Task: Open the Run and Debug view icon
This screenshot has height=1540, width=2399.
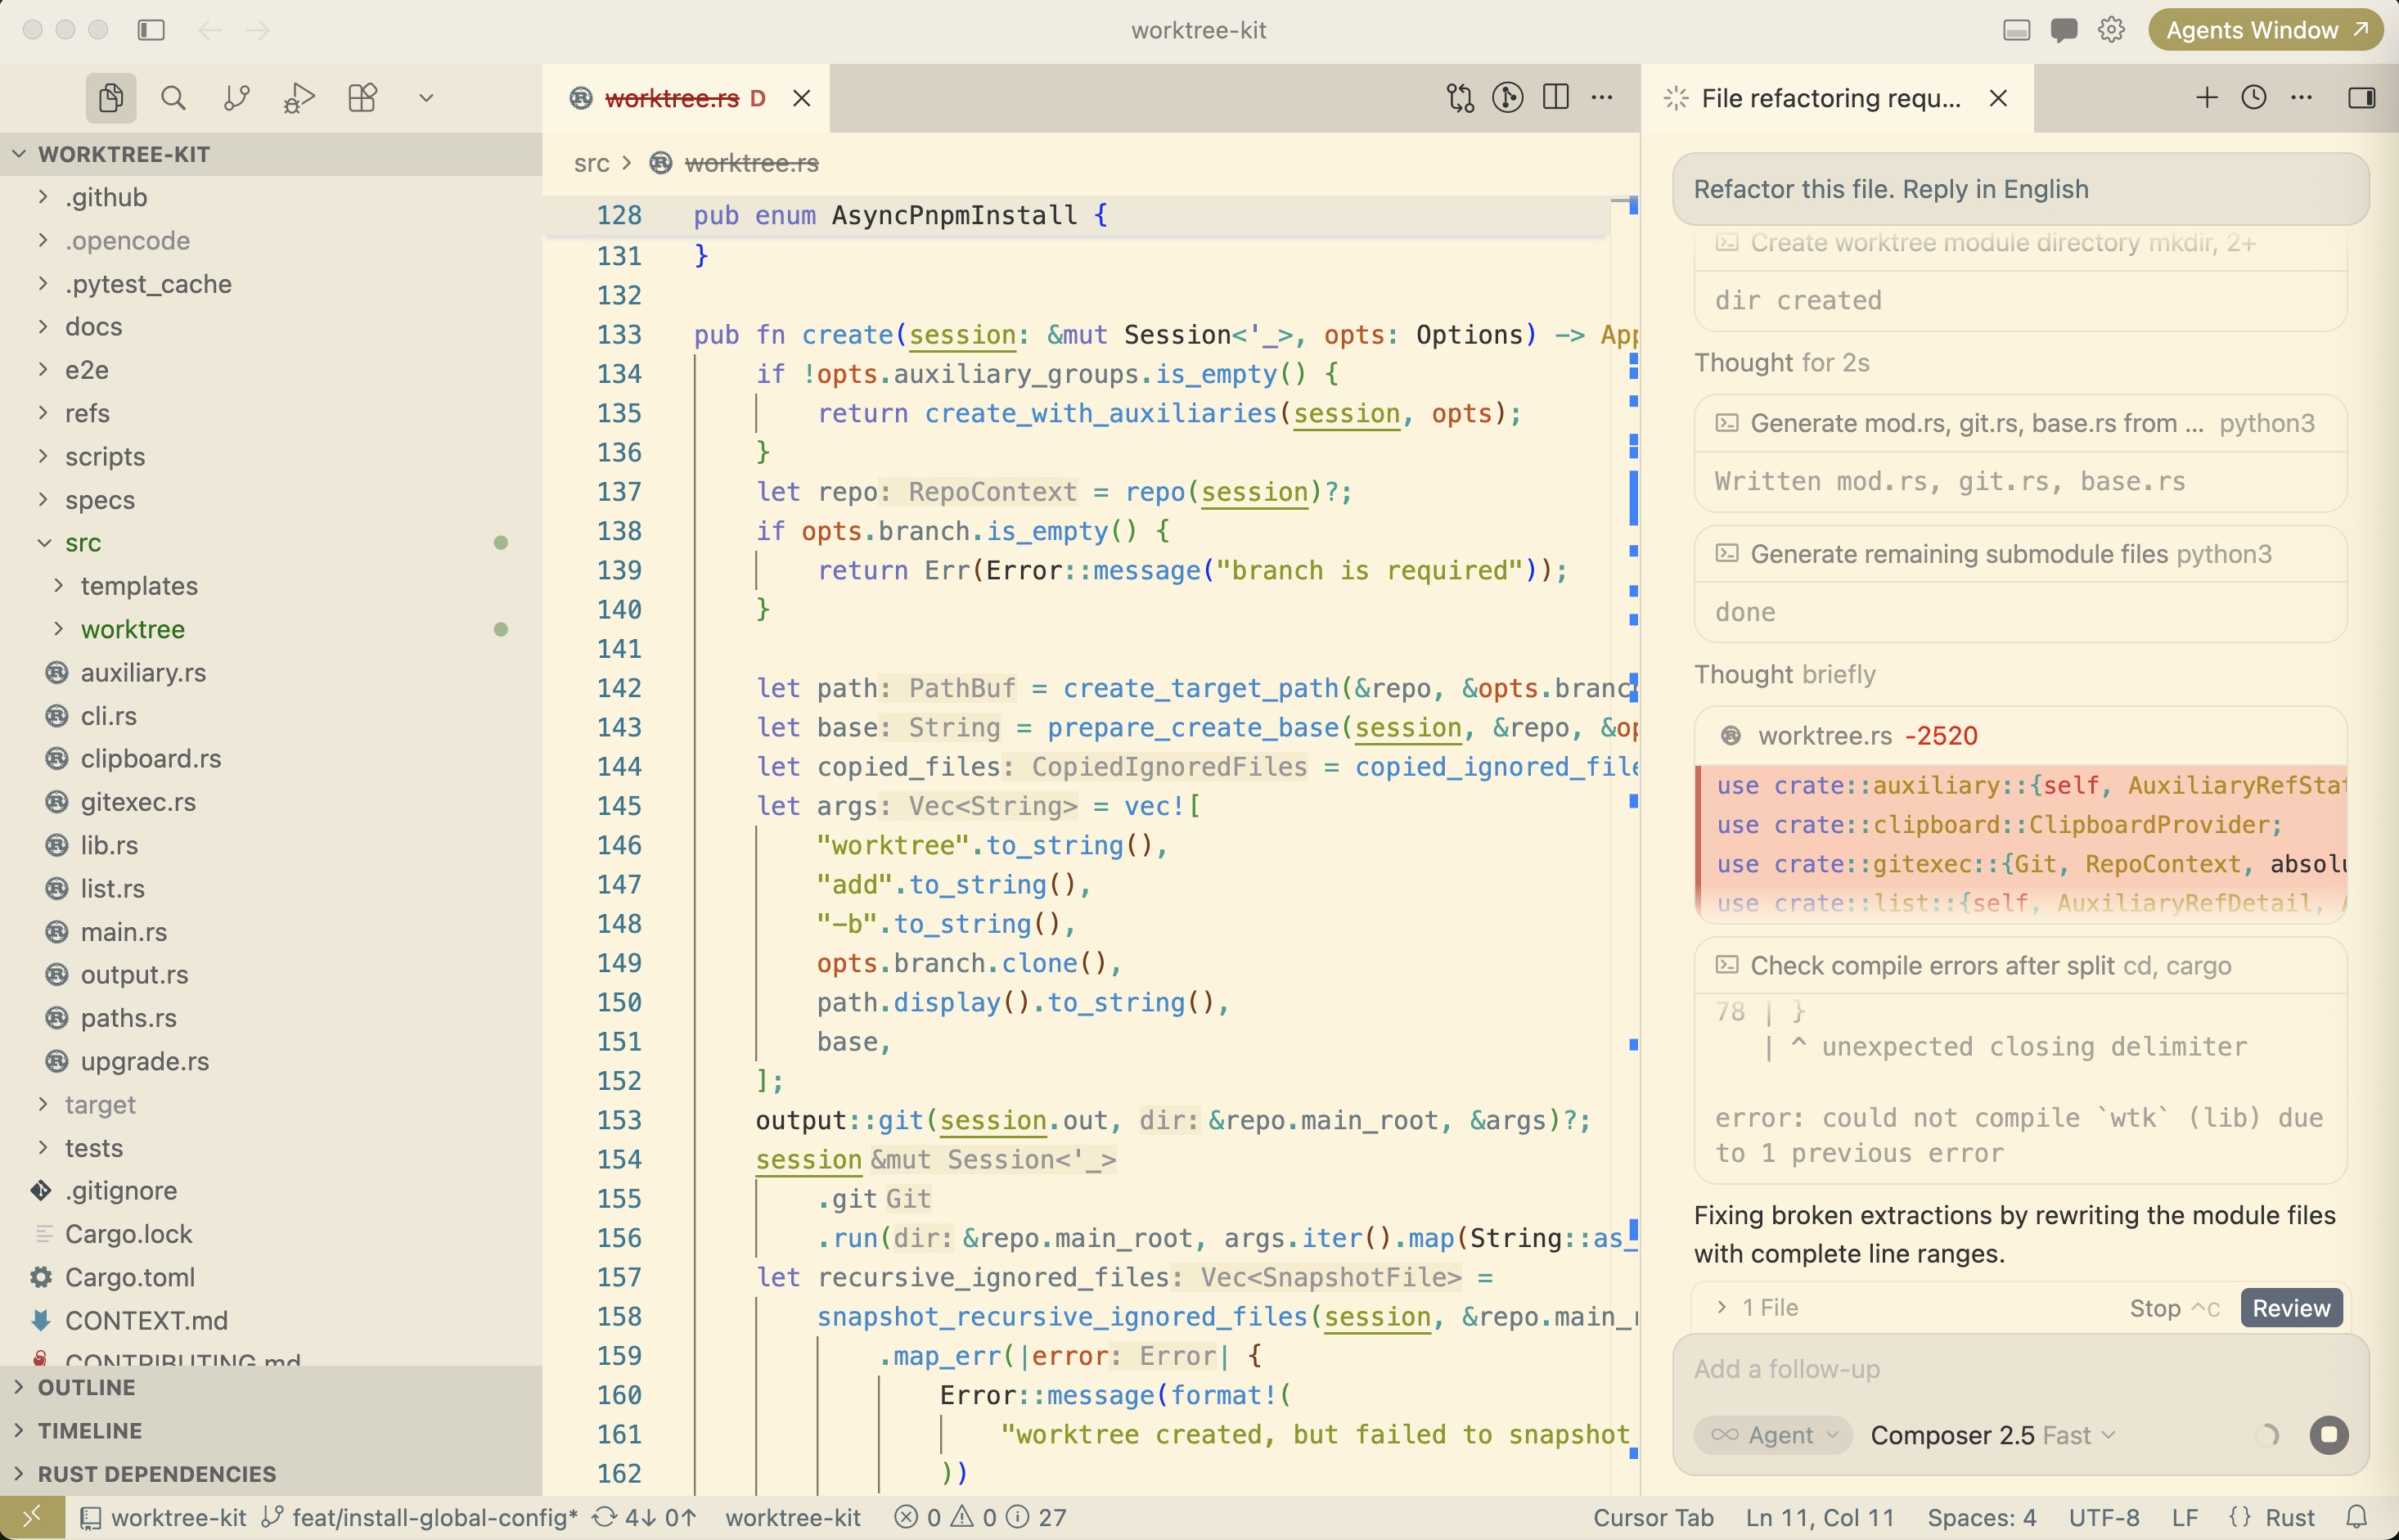Action: click(300, 98)
